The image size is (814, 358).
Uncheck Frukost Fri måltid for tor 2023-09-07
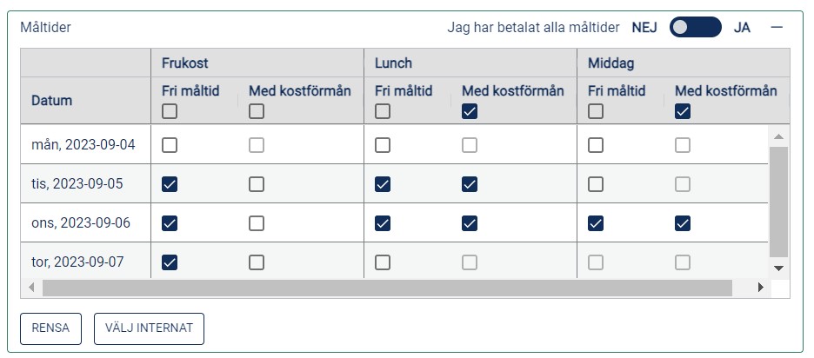click(170, 262)
